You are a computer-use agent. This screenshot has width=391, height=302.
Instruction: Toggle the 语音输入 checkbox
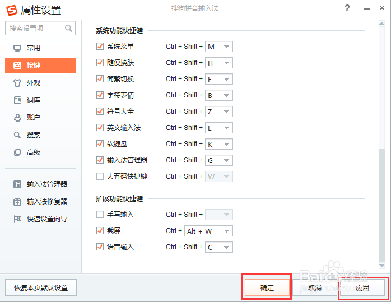(x=100, y=247)
